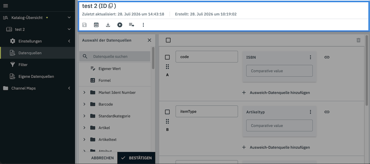Add fallback data source under ISBN
This screenshot has width=370, height=164.
tap(276, 93)
